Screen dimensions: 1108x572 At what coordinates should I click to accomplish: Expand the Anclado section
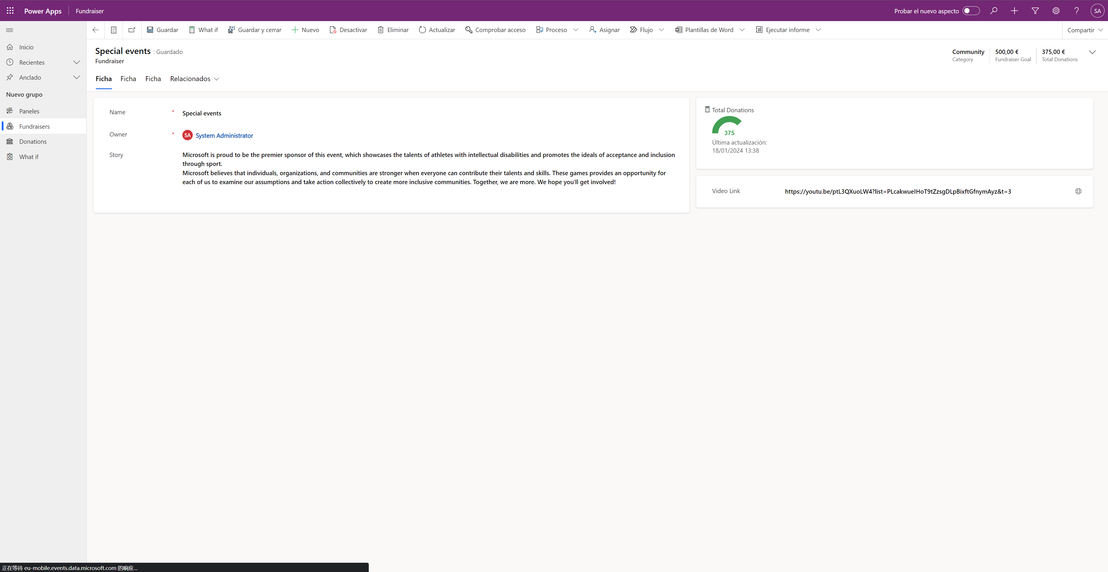point(76,77)
